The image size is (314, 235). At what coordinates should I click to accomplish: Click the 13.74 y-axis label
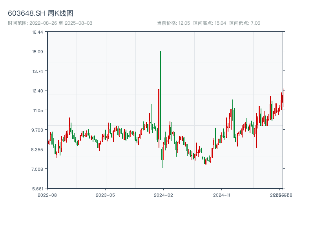[x=38, y=71]
